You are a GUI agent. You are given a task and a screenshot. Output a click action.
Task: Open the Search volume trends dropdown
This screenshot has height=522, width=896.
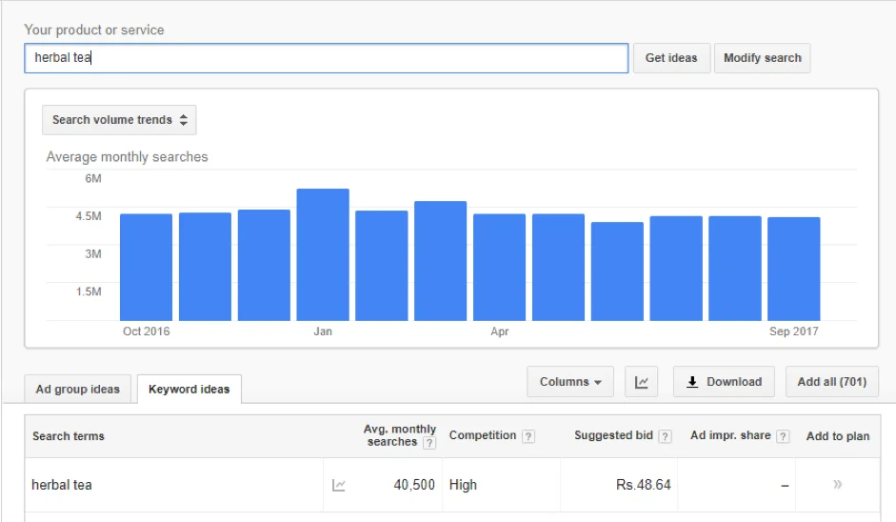(x=119, y=120)
